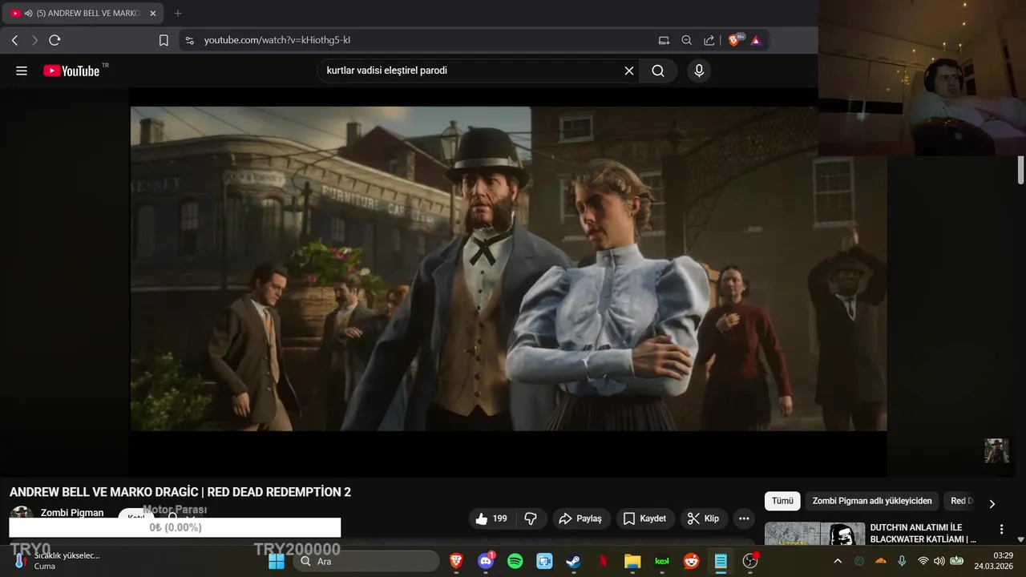Open Netflix from the taskbar

(603, 562)
